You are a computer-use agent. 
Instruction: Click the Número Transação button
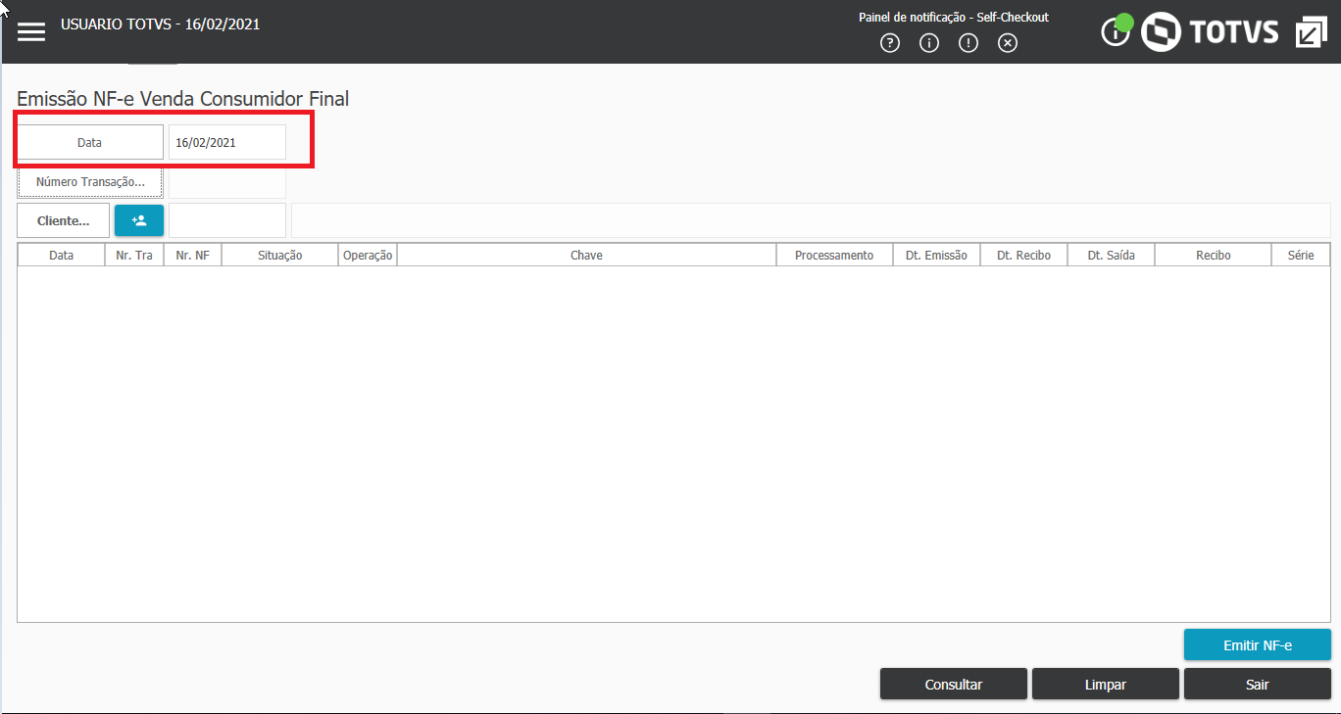point(90,182)
